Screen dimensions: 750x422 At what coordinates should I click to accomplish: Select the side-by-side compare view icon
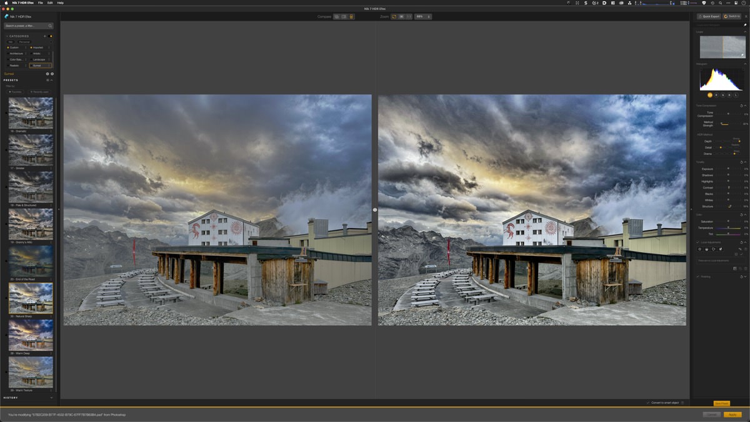tap(344, 16)
